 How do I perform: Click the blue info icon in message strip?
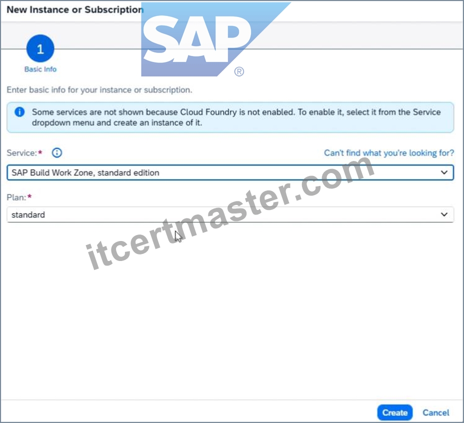[19, 112]
